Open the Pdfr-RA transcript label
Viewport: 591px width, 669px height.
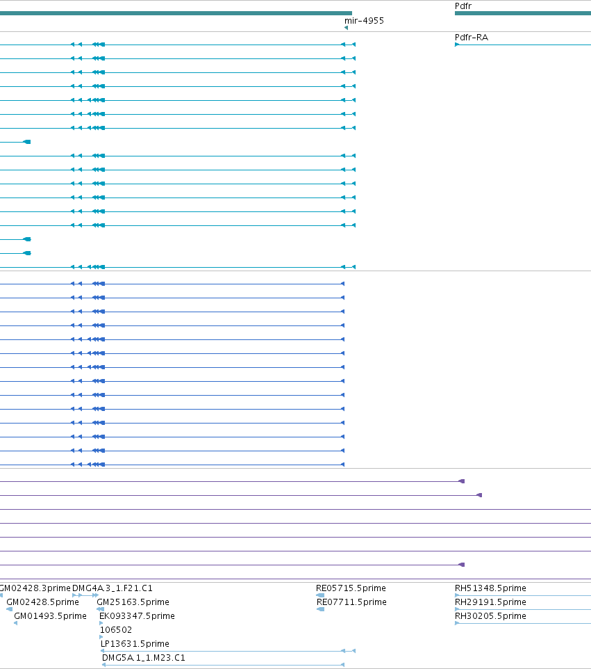click(472, 38)
